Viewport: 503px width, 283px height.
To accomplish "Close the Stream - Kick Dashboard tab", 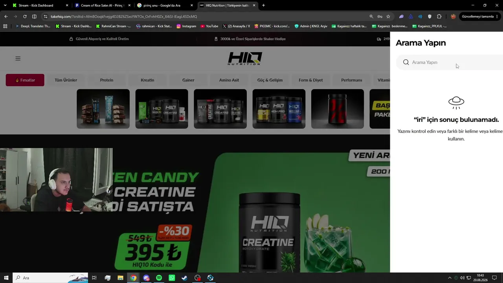I will click(67, 6).
